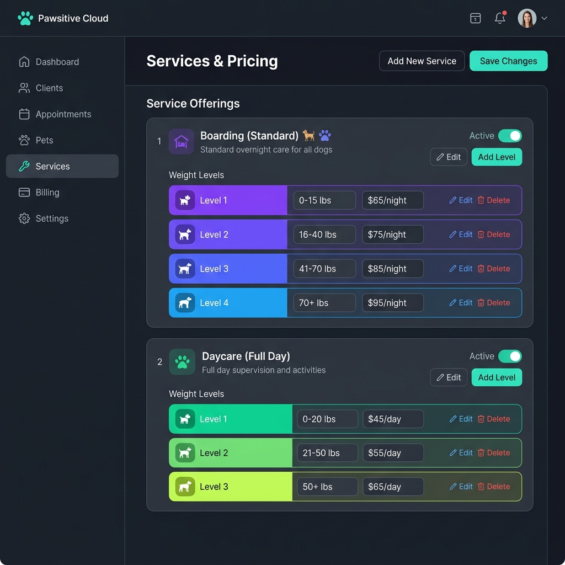Image resolution: width=565 pixels, height=565 pixels.
Task: Navigate to Pets in sidebar
Action: [x=62, y=140]
